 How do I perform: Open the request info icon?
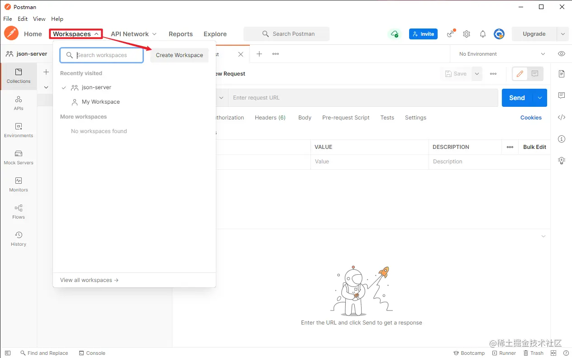coord(562,139)
